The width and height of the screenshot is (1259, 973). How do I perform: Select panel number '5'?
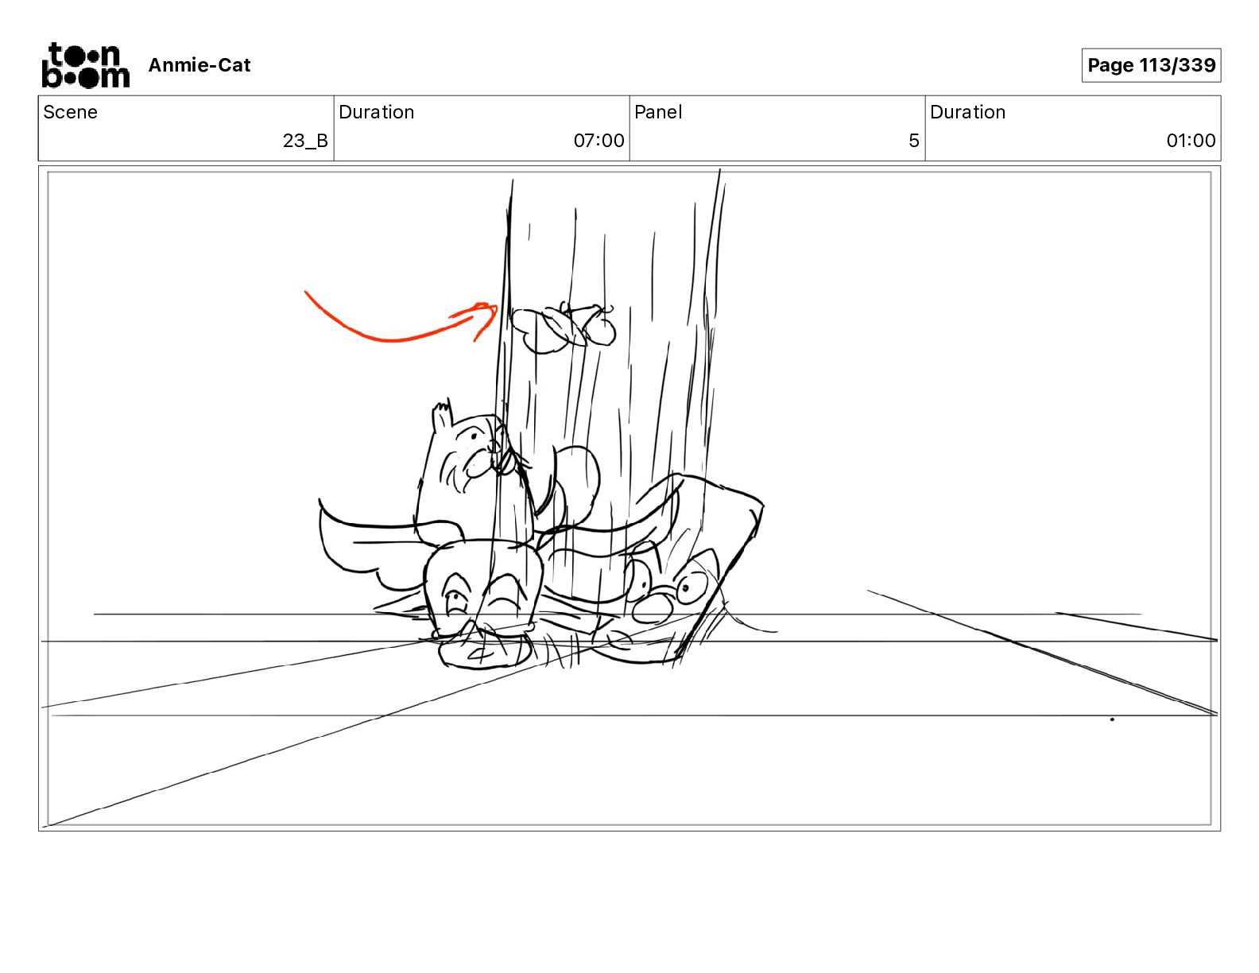point(914,141)
